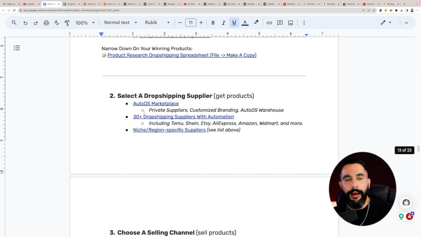Toggle bold formatting
The height and width of the screenshot is (237, 421).
pos(213,22)
